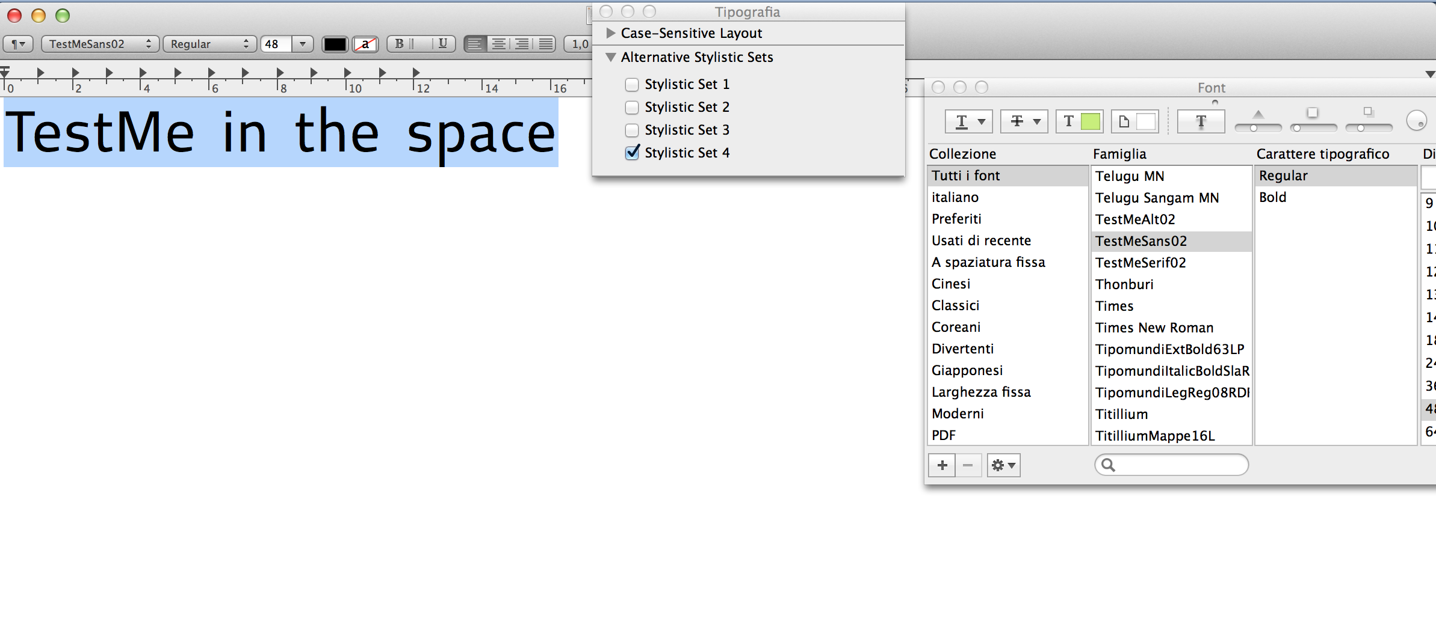Select TestMeSerif02 in the Famiglia list
Viewport: 1436px width, 642px height.
click(1140, 263)
